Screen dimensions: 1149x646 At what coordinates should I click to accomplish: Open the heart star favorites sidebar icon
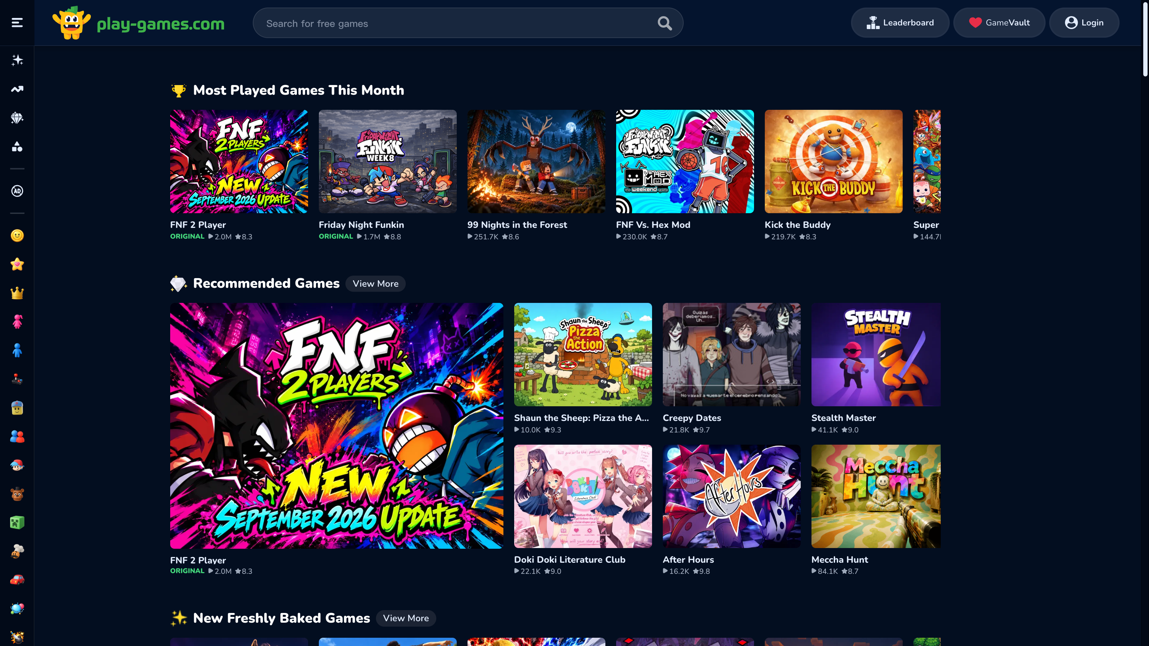coord(17,264)
